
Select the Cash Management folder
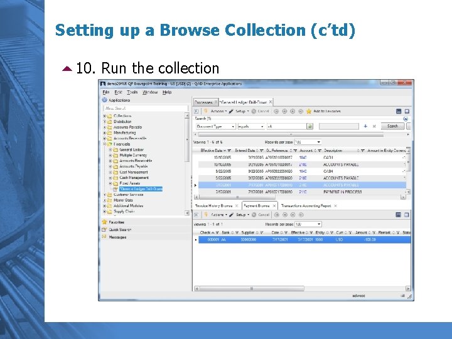(134, 178)
